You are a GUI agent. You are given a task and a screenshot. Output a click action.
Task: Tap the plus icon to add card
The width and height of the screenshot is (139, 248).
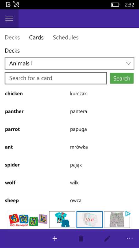(x=55, y=239)
